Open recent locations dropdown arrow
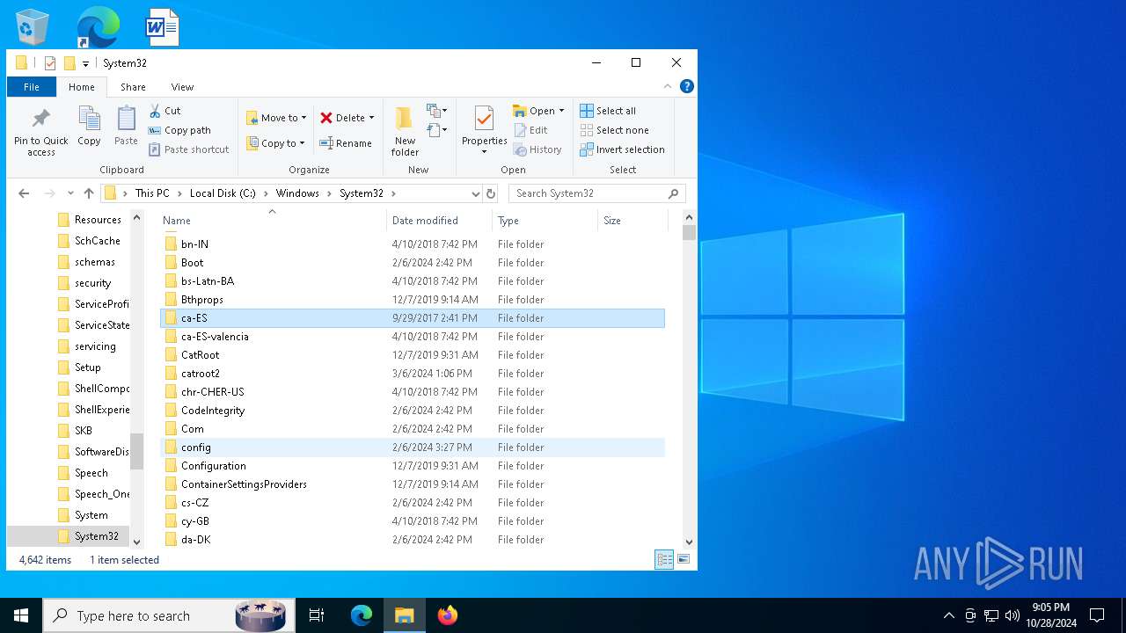 coord(70,193)
